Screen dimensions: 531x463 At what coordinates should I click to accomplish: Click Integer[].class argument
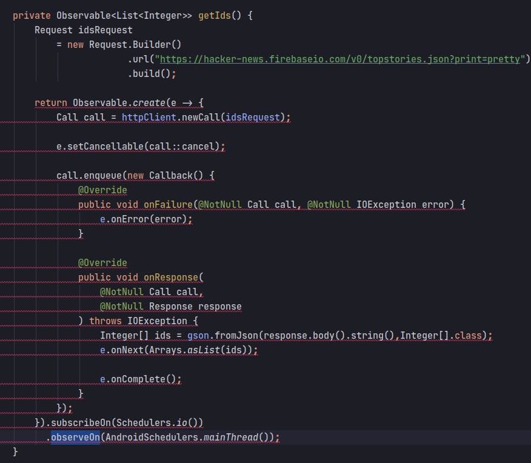[x=441, y=336]
